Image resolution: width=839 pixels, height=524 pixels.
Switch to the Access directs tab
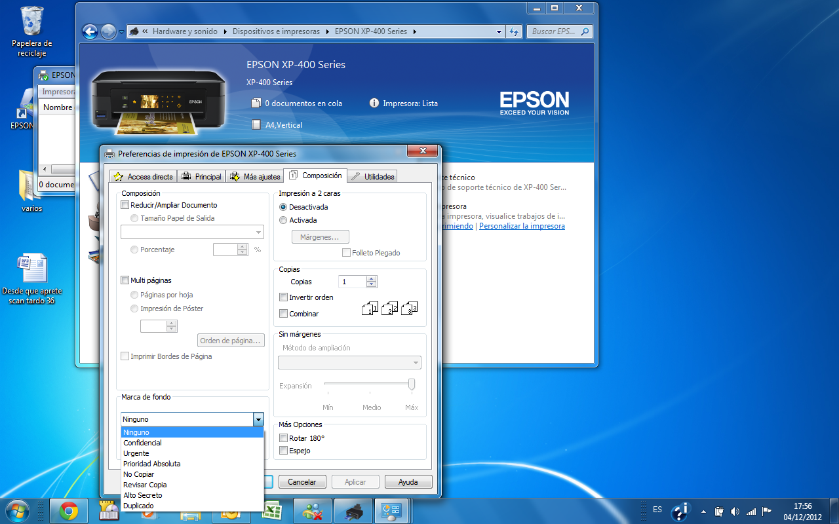(x=143, y=177)
